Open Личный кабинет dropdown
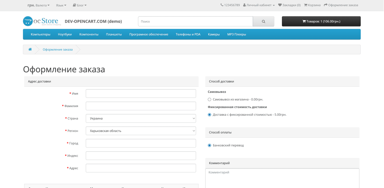This screenshot has width=384, height=188. coord(259,5)
